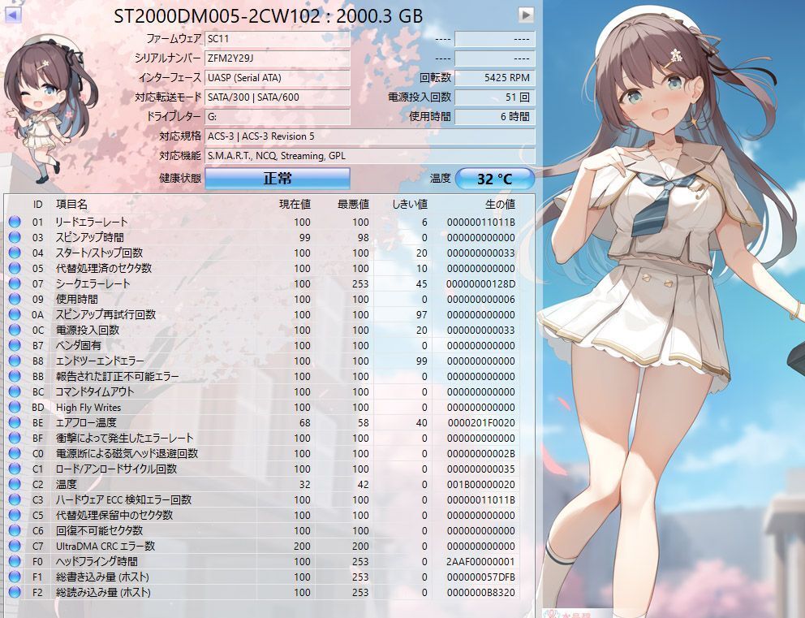Click the status orb for 05 代替処理済のセクタ数
805x618 pixels.
point(15,268)
